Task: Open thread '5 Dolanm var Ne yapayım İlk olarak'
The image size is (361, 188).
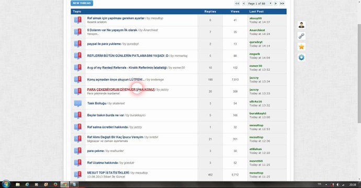Action: point(112,30)
